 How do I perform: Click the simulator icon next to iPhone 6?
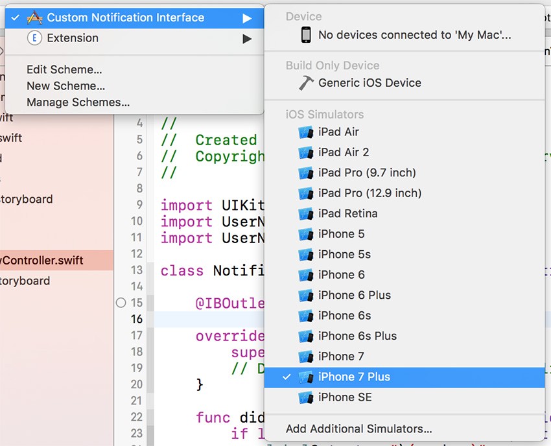click(306, 275)
